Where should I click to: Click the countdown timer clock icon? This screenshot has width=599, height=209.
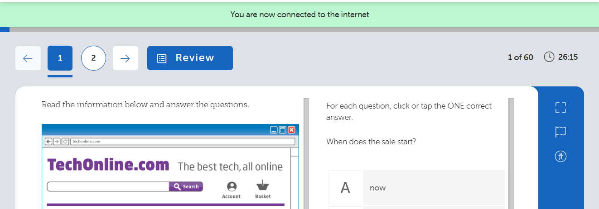pyautogui.click(x=549, y=57)
